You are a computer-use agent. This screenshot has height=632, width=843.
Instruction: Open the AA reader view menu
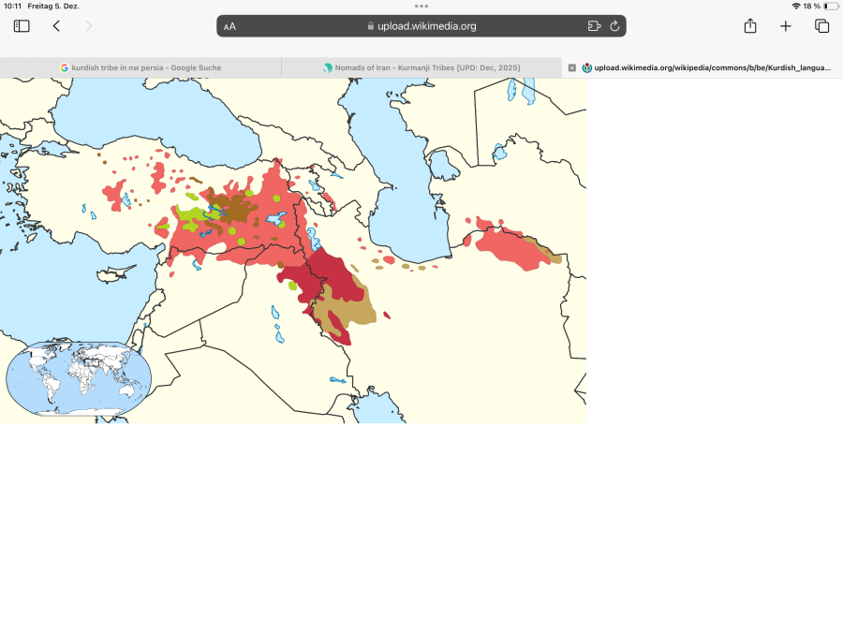229,26
